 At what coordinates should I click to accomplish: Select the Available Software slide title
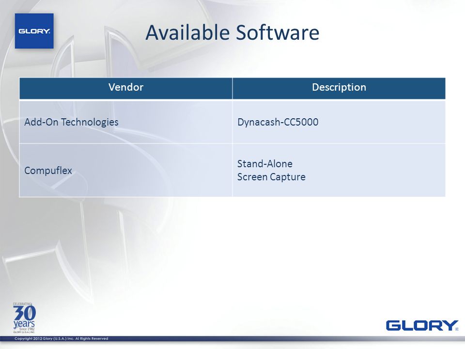[232, 32]
